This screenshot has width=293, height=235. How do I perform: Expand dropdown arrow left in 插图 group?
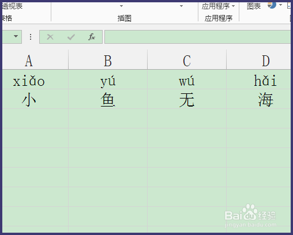click(121, 6)
